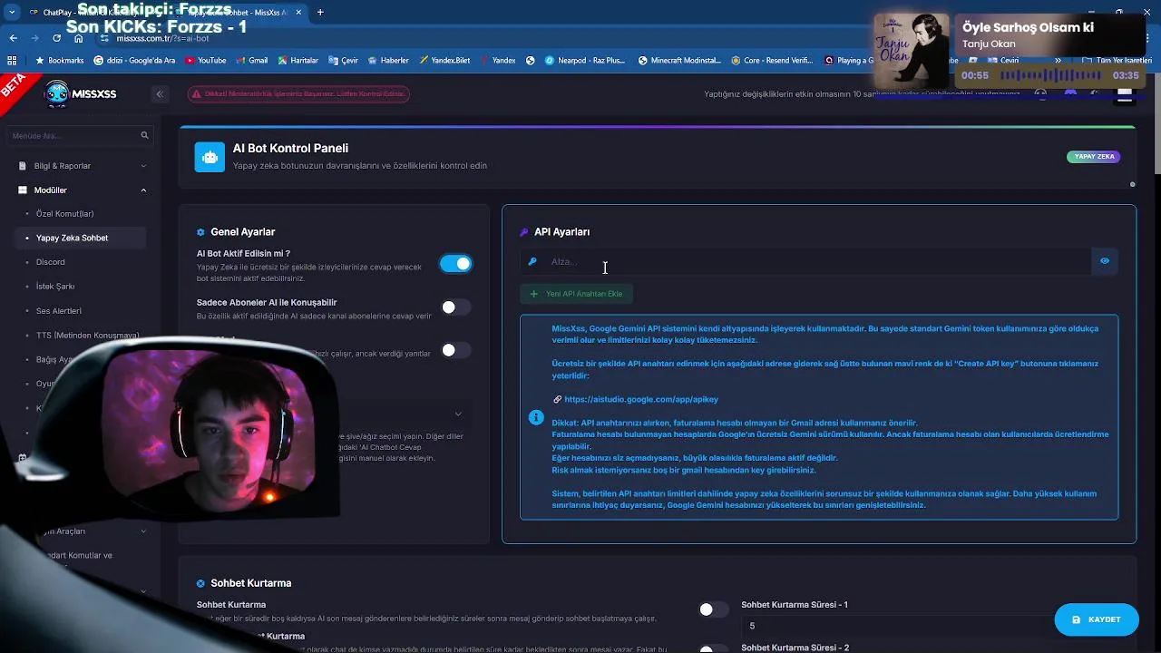Click the Yeni API Anahtarı Ekle button
Screen dimensions: 1161x653
[577, 294]
